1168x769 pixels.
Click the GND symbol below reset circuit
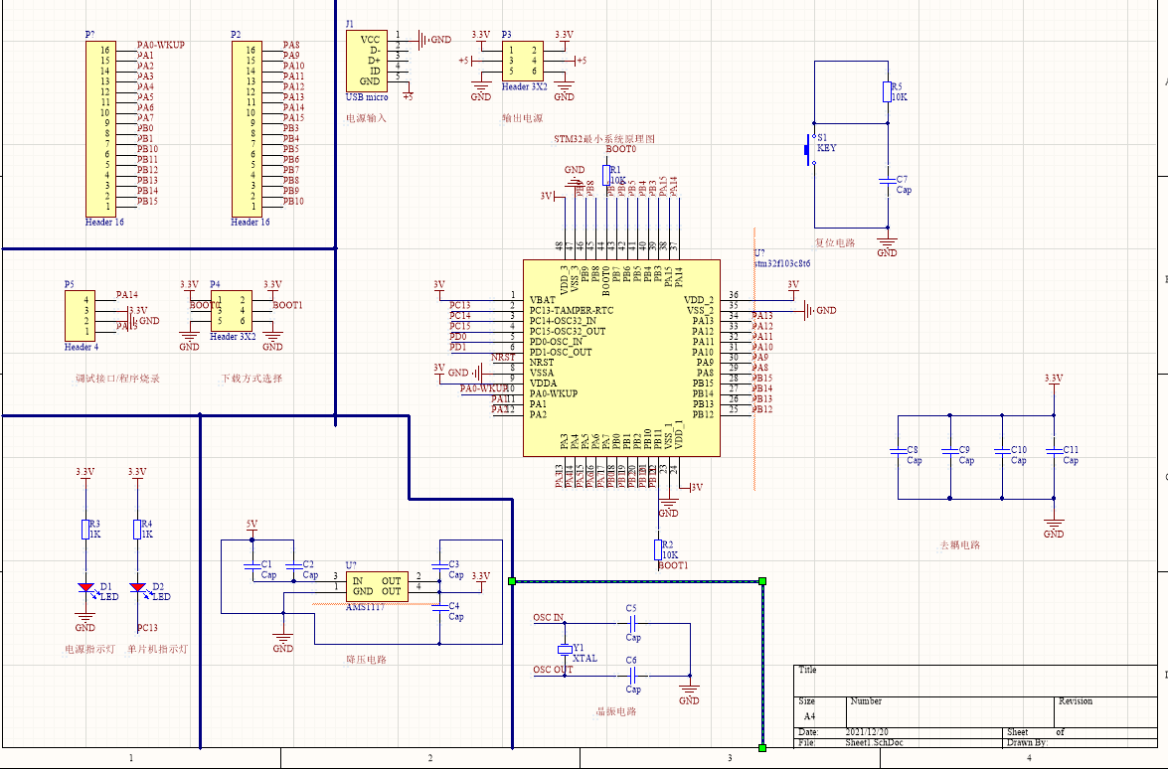point(887,245)
